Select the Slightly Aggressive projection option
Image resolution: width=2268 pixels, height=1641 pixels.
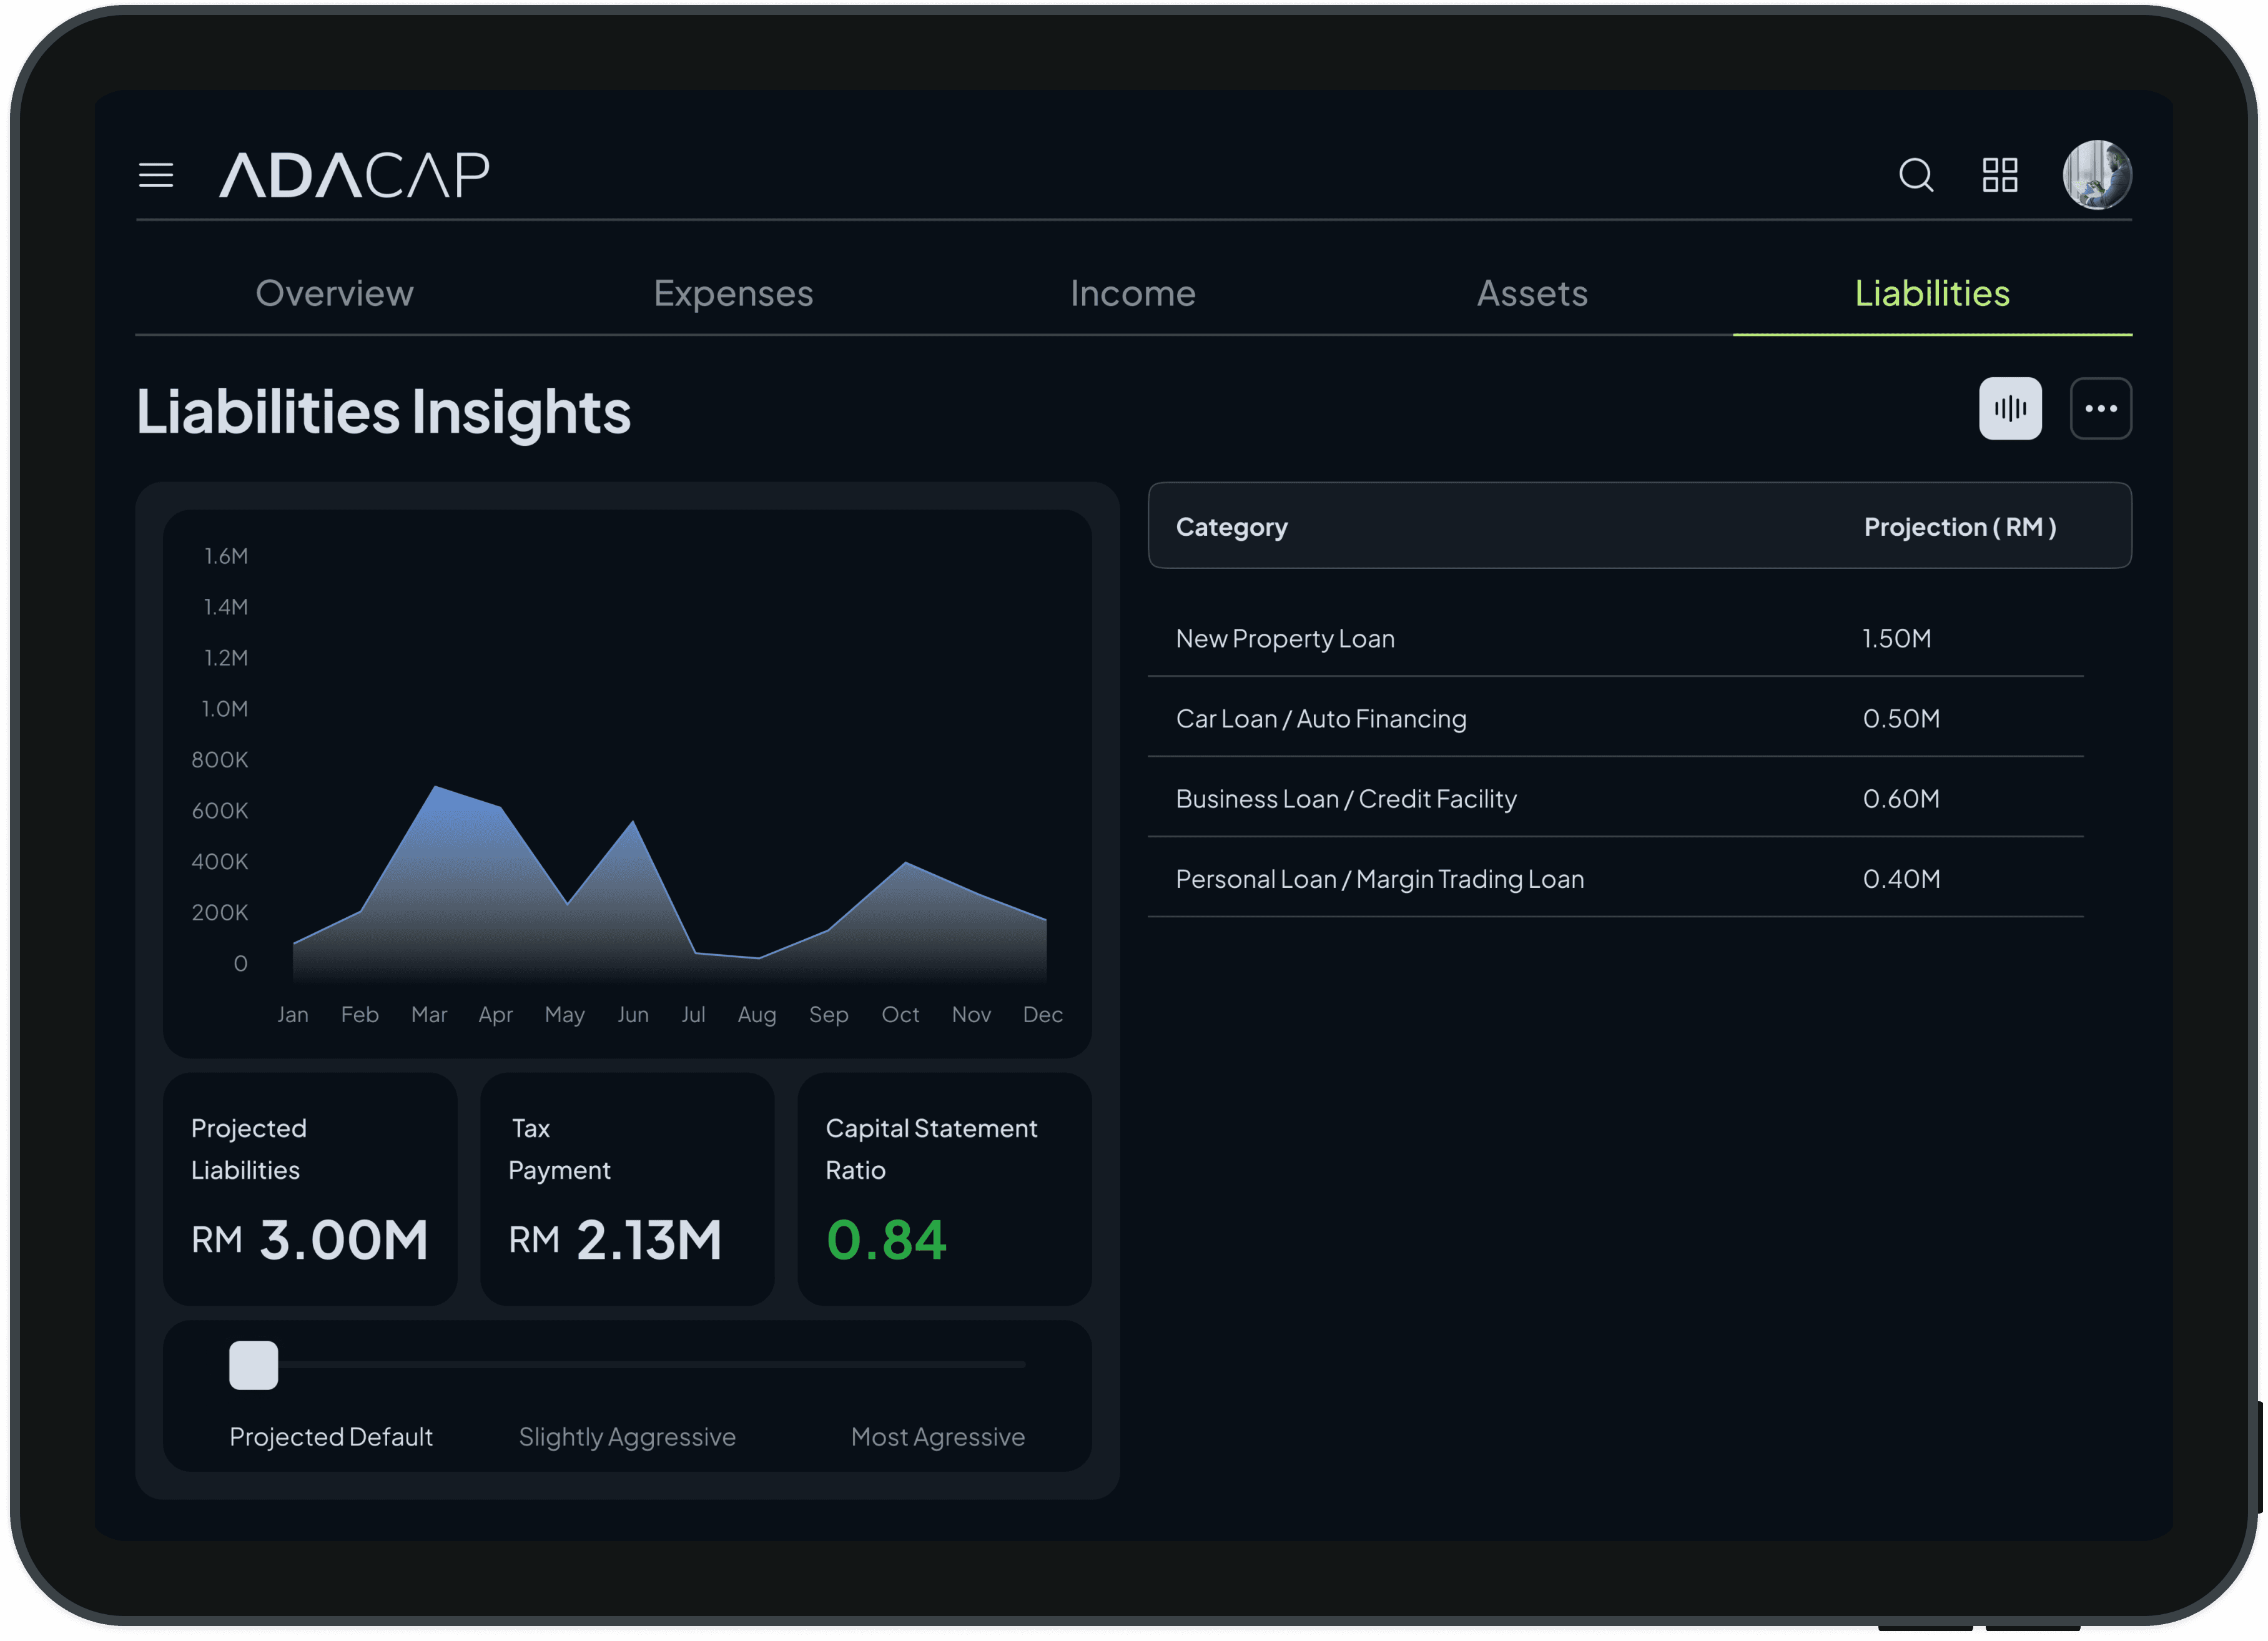[x=627, y=1437]
